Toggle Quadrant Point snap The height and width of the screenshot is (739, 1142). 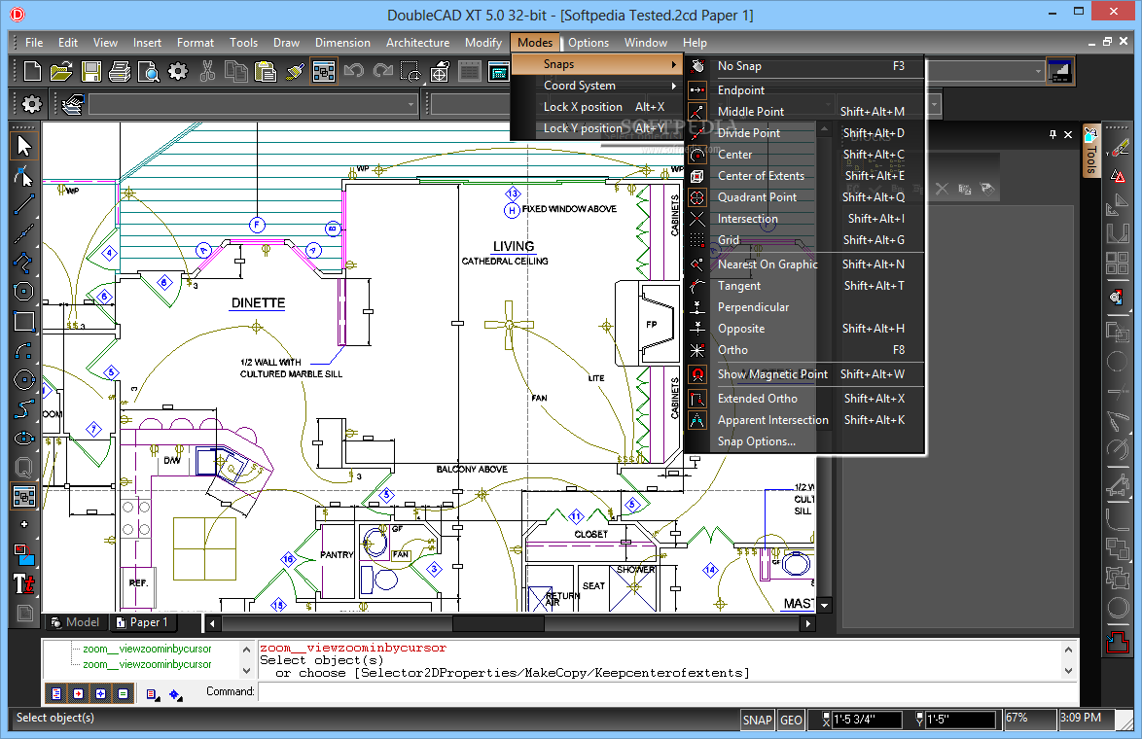tap(805, 197)
